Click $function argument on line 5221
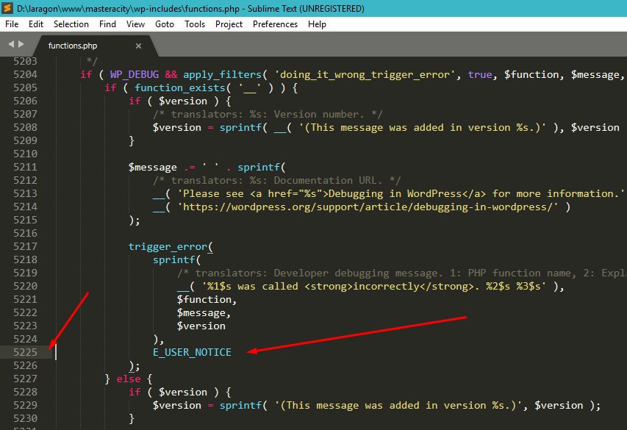Image resolution: width=627 pixels, height=430 pixels. 204,299
